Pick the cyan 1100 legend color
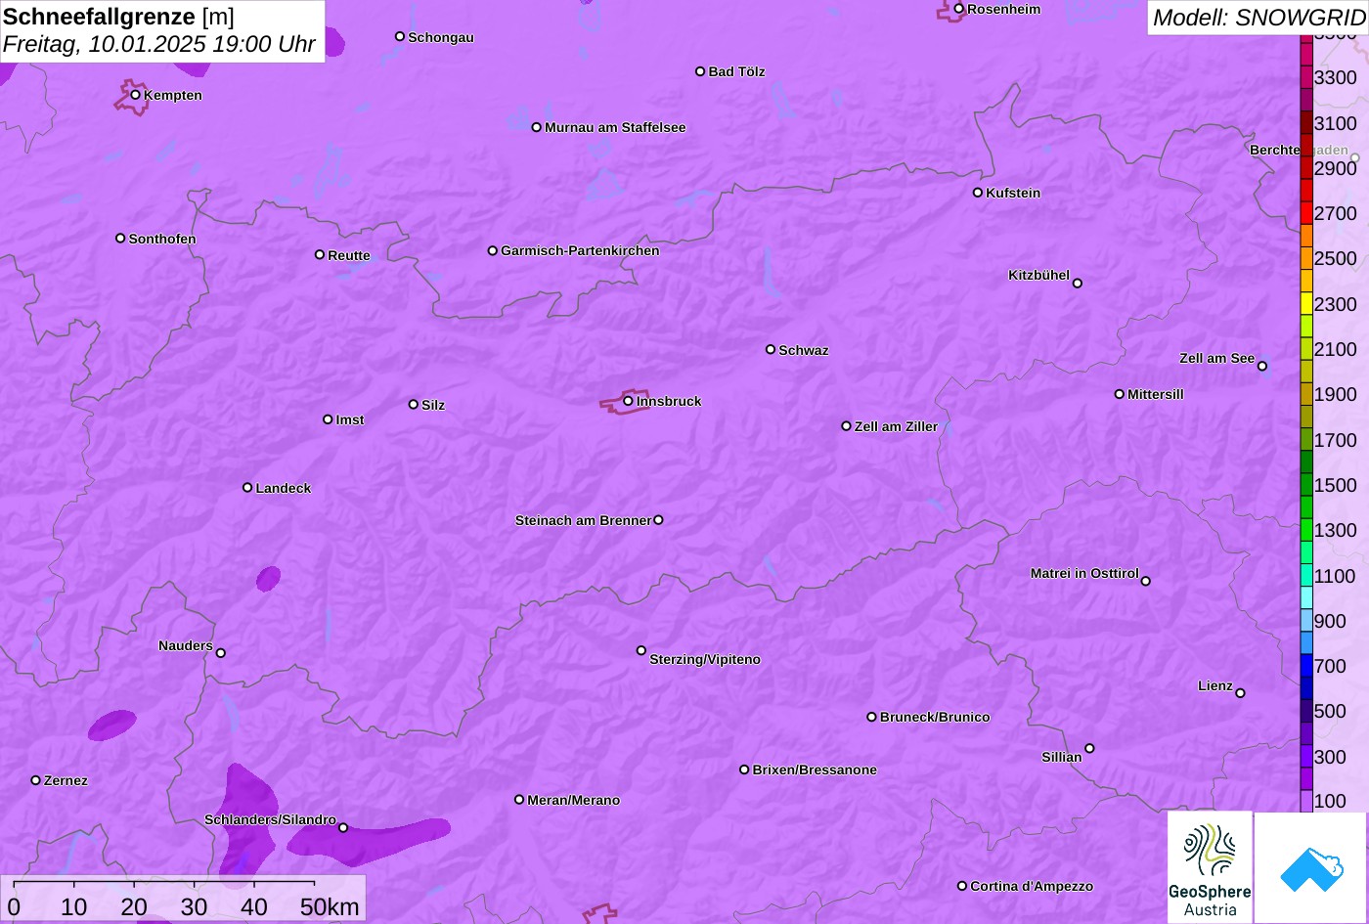Screen dimensions: 1369x924 point(1306,576)
